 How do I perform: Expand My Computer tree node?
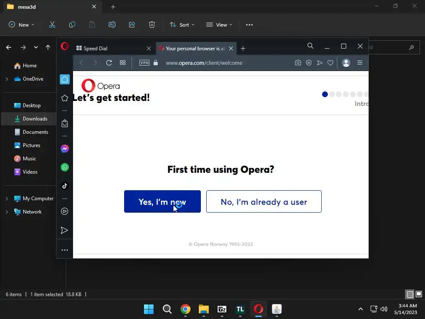pyautogui.click(x=7, y=199)
